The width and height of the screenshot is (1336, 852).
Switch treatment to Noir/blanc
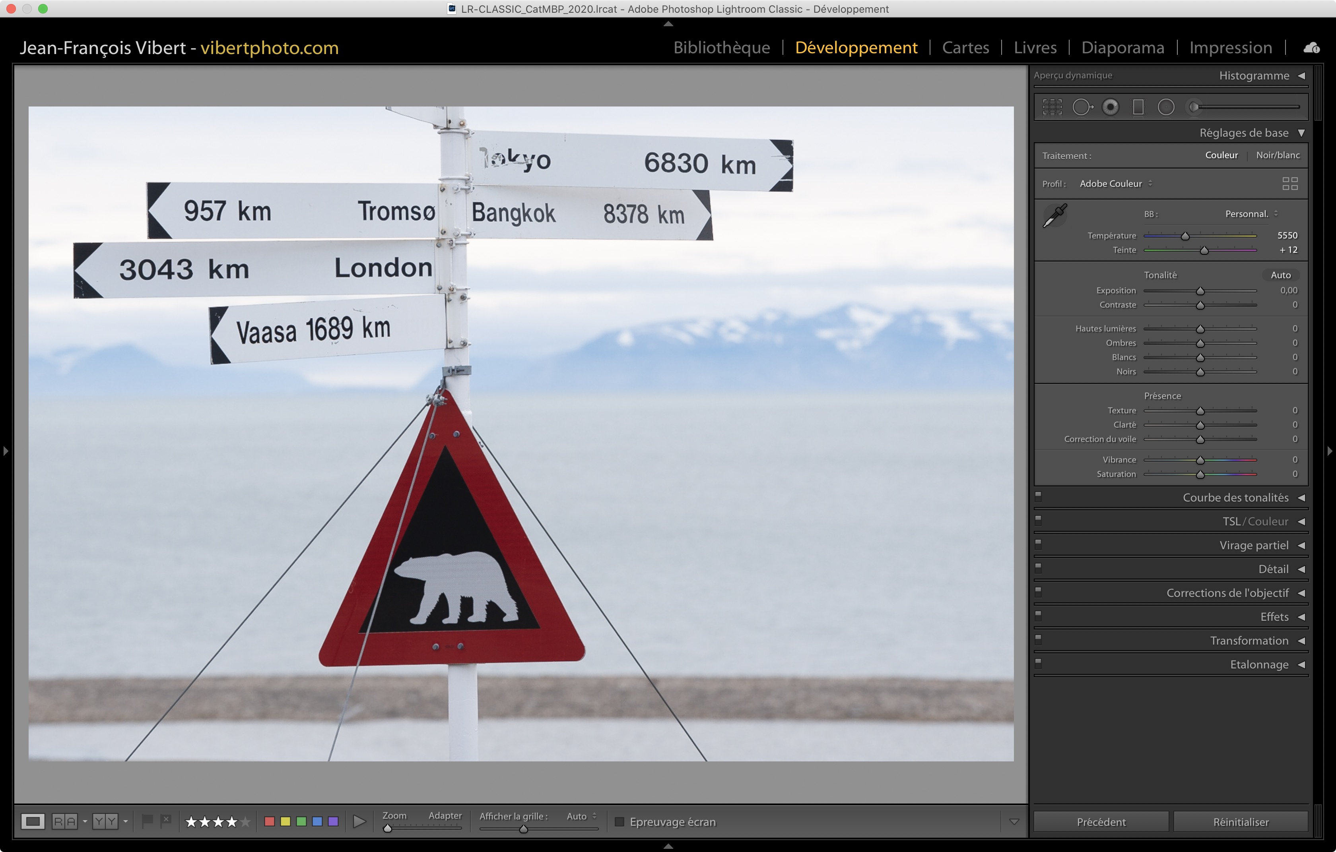click(x=1277, y=155)
